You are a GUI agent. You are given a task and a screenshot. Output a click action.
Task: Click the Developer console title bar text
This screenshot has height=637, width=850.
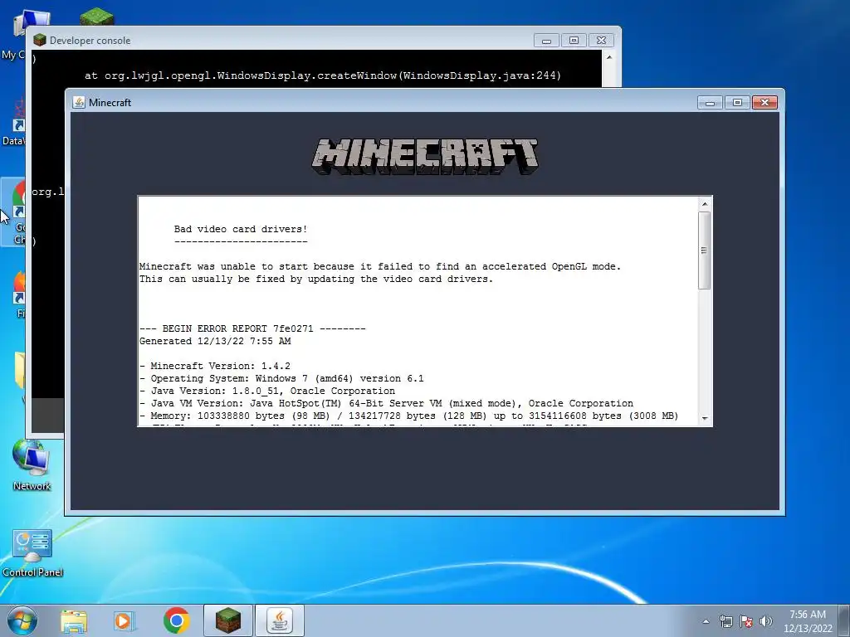tap(90, 41)
